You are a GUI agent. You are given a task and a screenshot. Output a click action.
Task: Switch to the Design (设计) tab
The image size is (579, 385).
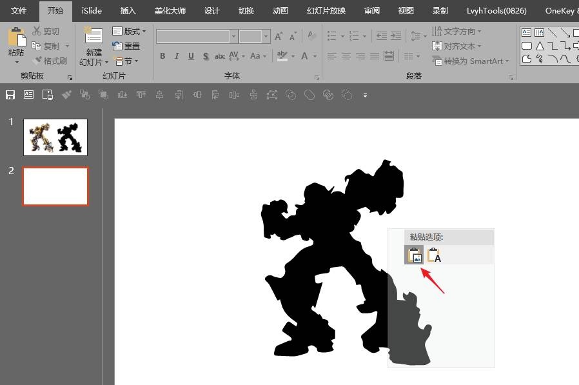pos(211,11)
